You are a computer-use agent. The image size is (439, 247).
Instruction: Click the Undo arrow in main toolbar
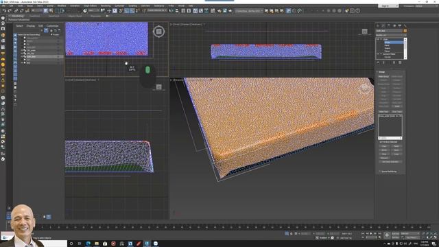pyautogui.click(x=4, y=11)
